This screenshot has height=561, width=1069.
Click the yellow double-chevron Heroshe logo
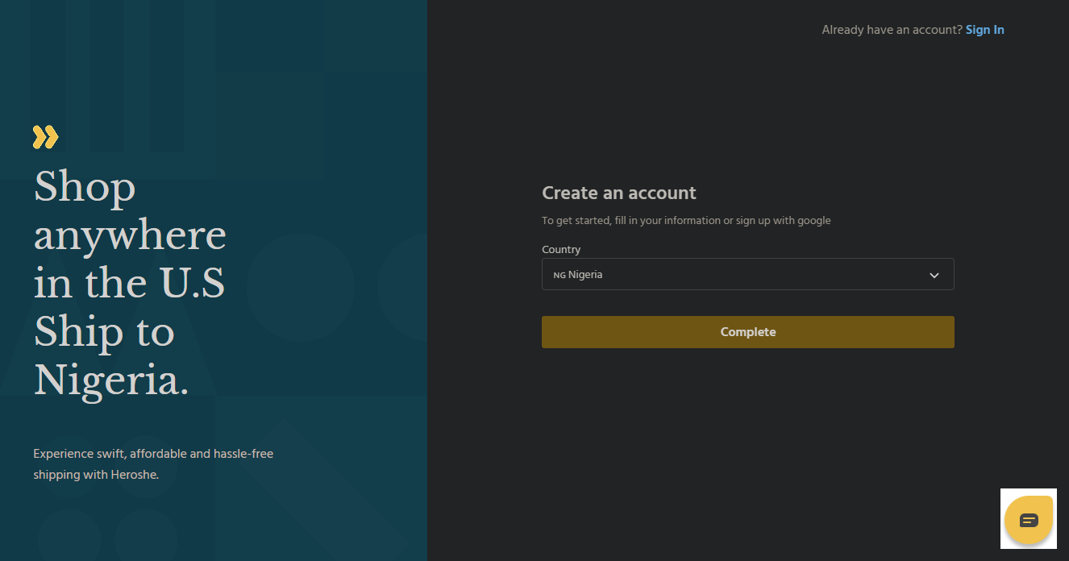tap(45, 137)
